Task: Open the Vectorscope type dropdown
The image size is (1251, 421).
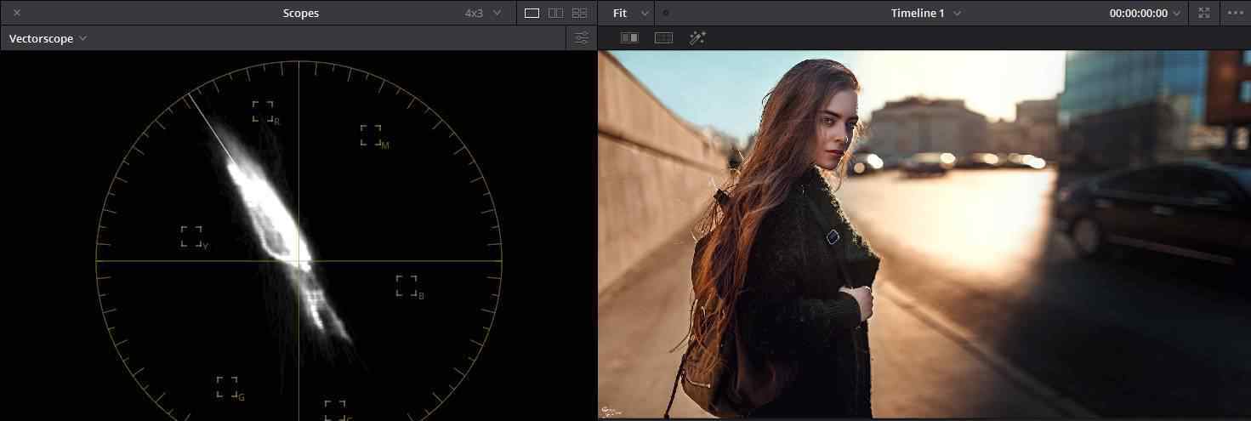Action: [48, 38]
